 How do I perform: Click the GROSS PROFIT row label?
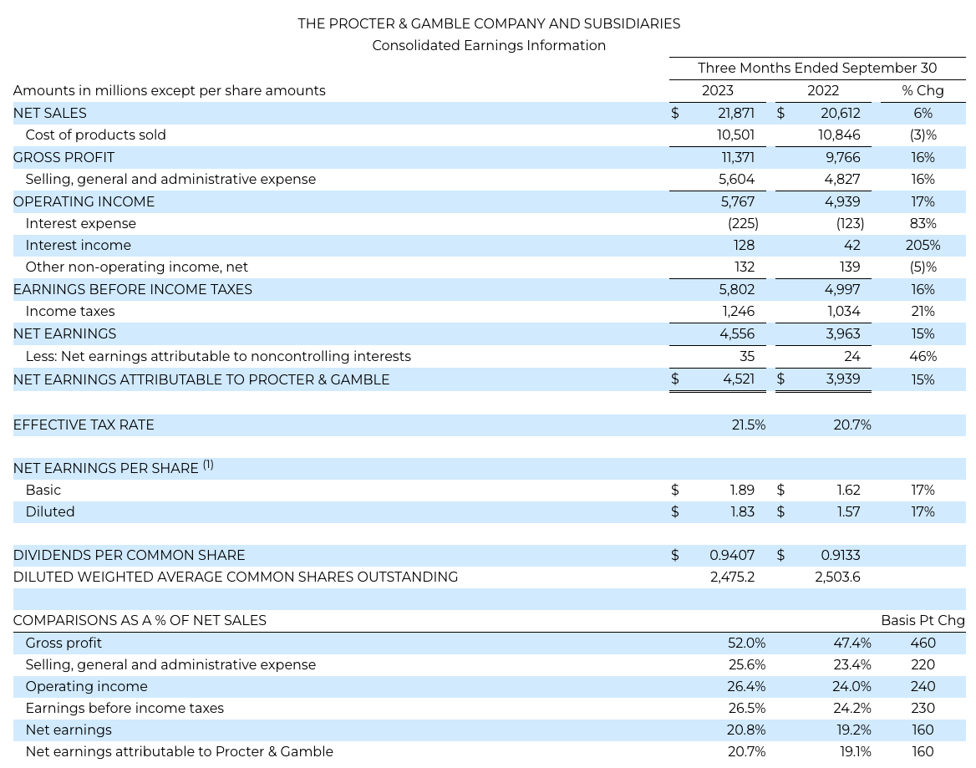coord(64,157)
